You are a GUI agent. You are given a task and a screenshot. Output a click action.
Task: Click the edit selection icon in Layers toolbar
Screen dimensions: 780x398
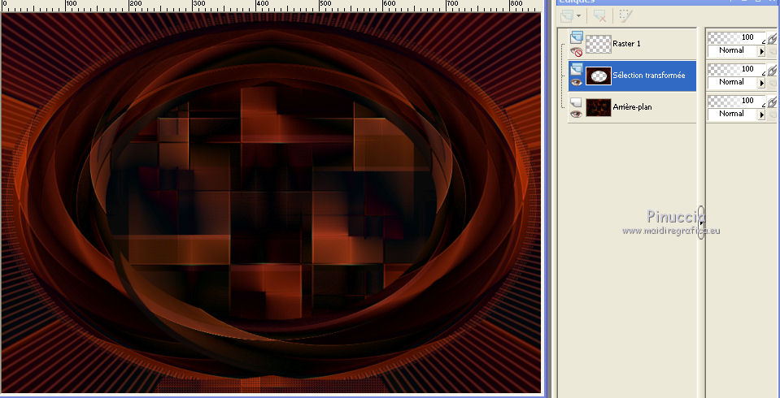[x=625, y=16]
